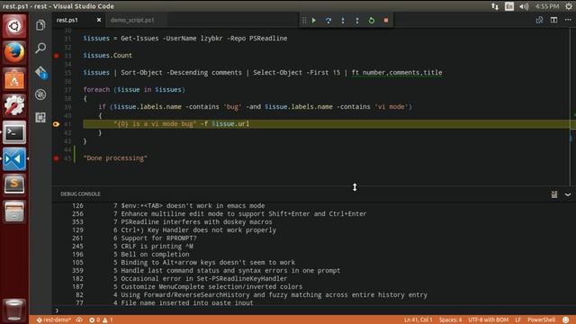Toggle the breakpoint on line 33
576x324 pixels.
56,56
